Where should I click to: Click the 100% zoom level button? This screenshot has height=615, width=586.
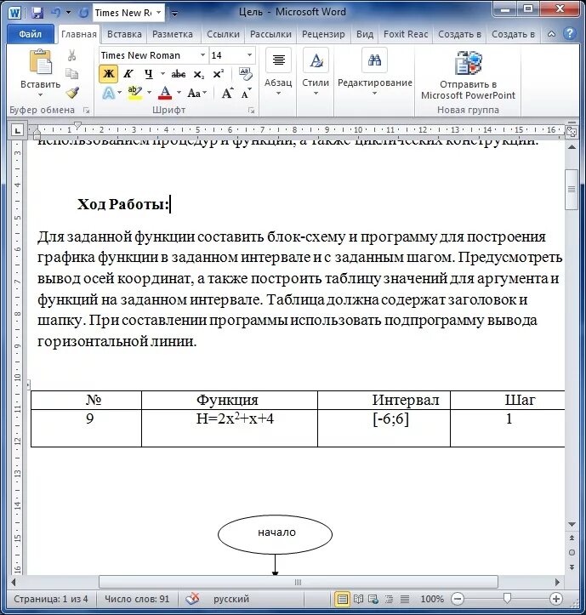point(432,599)
